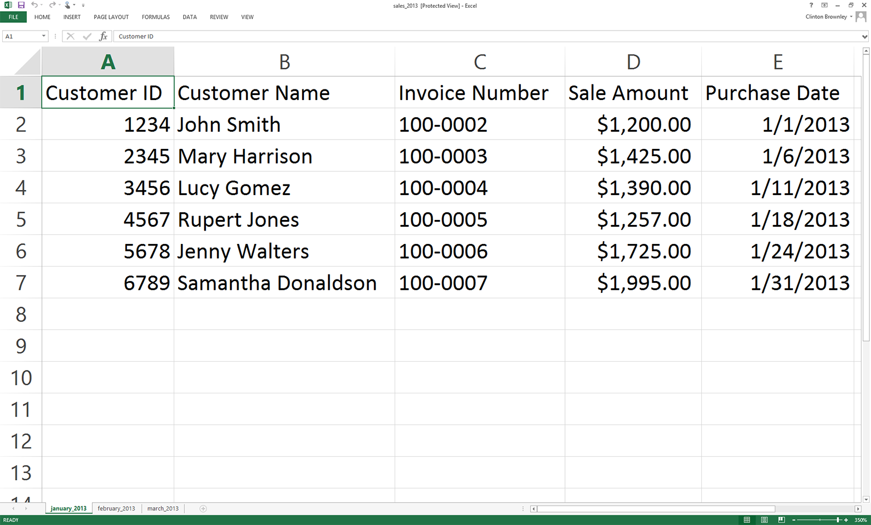Click the Excel application icon in title bar
871x525 pixels.
(x=8, y=5)
